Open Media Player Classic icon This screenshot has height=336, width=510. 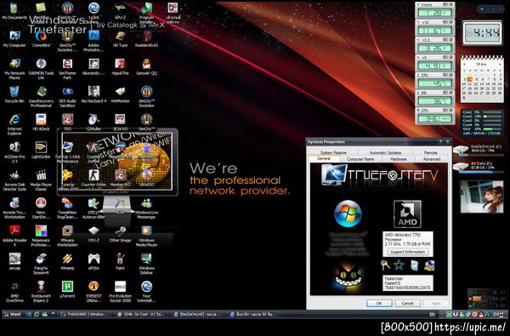point(41,180)
